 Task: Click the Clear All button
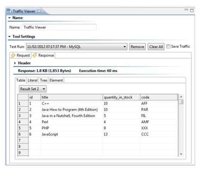[156, 47]
